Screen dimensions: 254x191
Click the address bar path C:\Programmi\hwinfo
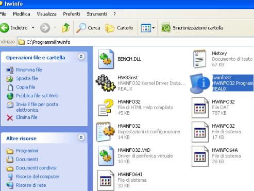(48, 42)
